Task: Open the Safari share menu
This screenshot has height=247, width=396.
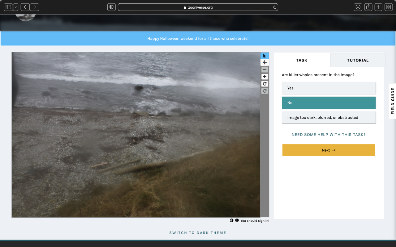Action: tap(368, 7)
